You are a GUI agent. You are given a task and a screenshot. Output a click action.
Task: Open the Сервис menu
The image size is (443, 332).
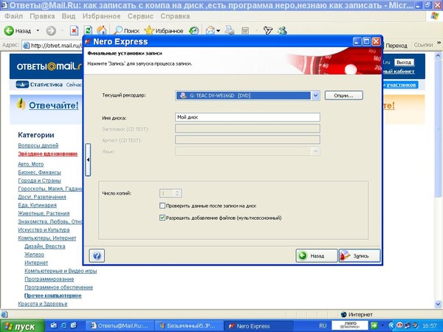tap(140, 16)
